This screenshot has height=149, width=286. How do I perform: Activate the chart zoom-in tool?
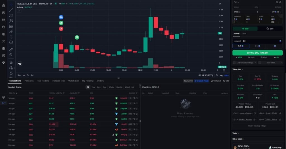tap(11, 55)
